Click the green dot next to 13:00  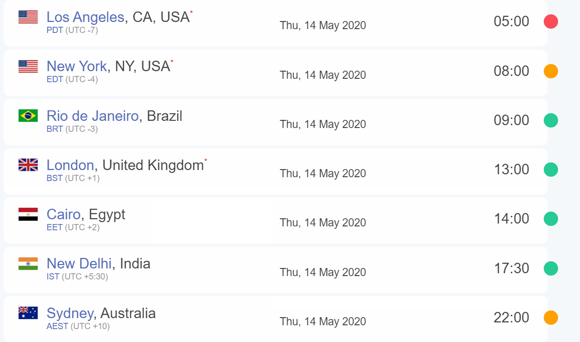[551, 170]
